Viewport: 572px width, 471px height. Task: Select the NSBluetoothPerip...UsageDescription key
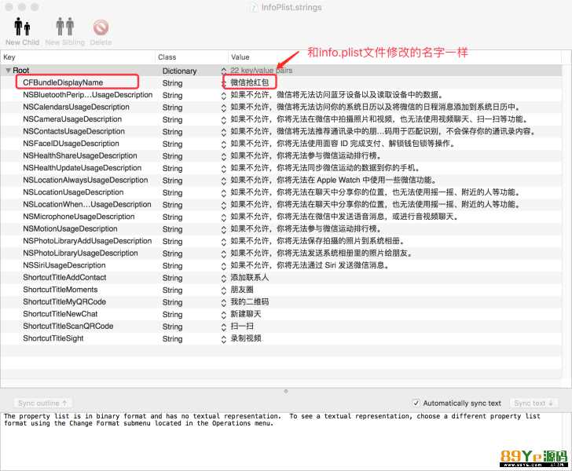pyautogui.click(x=87, y=95)
